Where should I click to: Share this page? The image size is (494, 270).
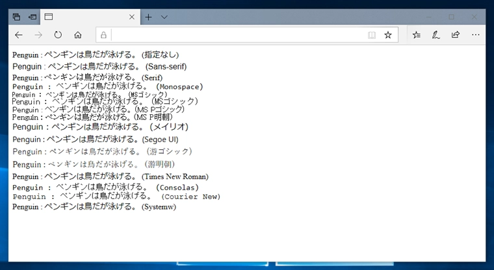tap(456, 35)
